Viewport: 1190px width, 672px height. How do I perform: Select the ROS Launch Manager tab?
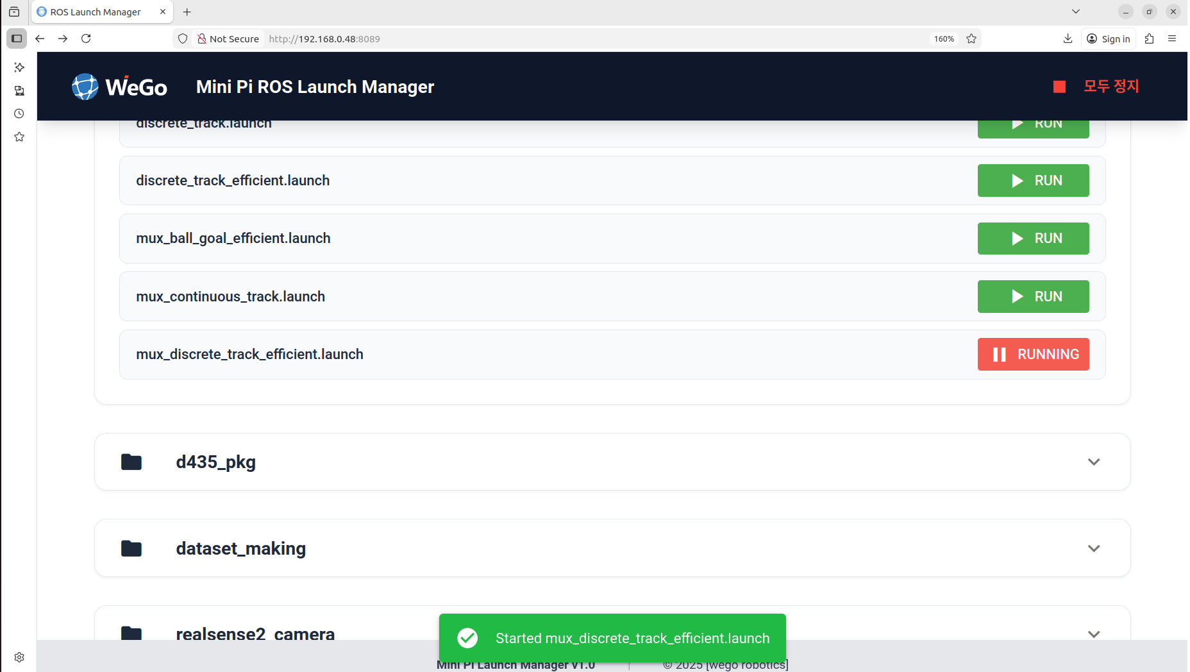[x=96, y=12]
